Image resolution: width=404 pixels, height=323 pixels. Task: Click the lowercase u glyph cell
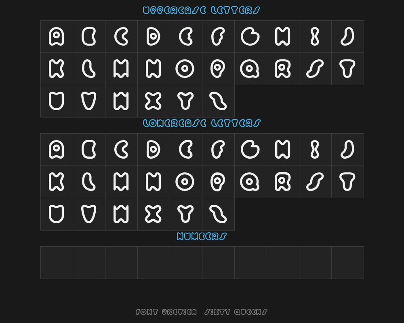point(57,214)
